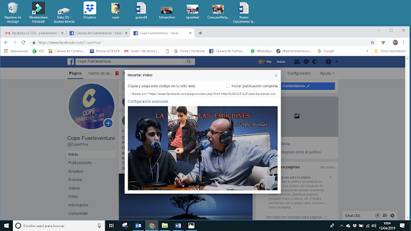Open the WhatsApp bookmark
The width and height of the screenshot is (411, 231).
point(261,51)
